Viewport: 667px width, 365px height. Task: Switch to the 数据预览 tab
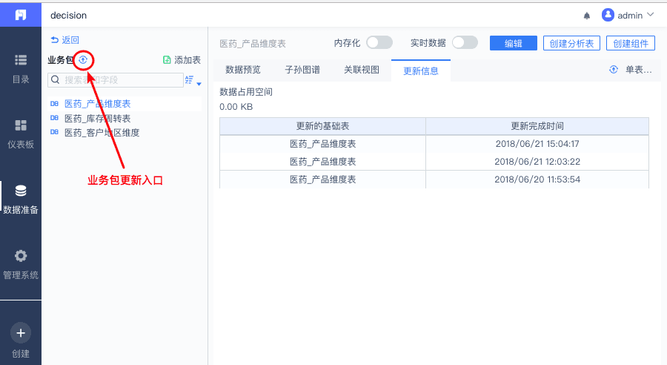243,70
